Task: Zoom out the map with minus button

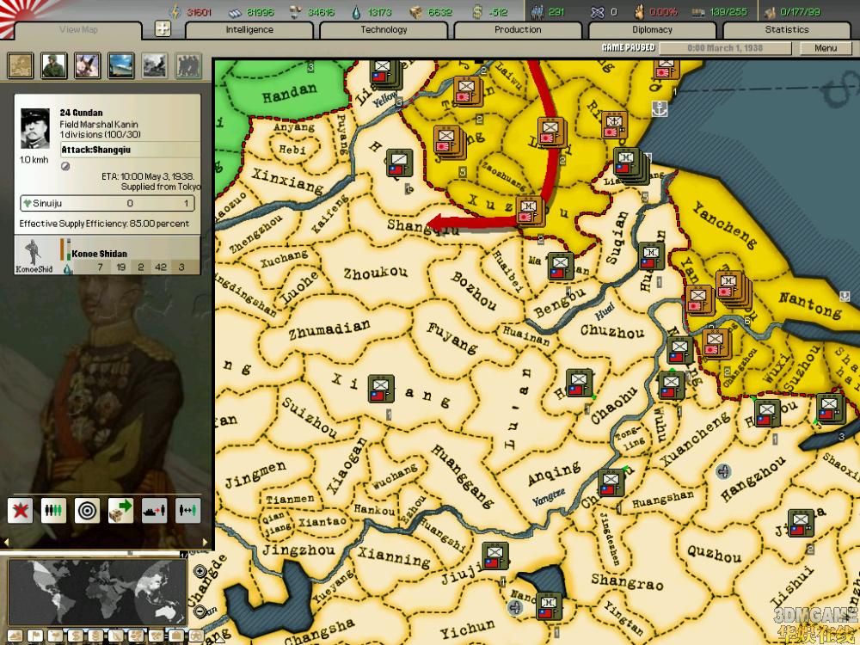Action: (200, 611)
